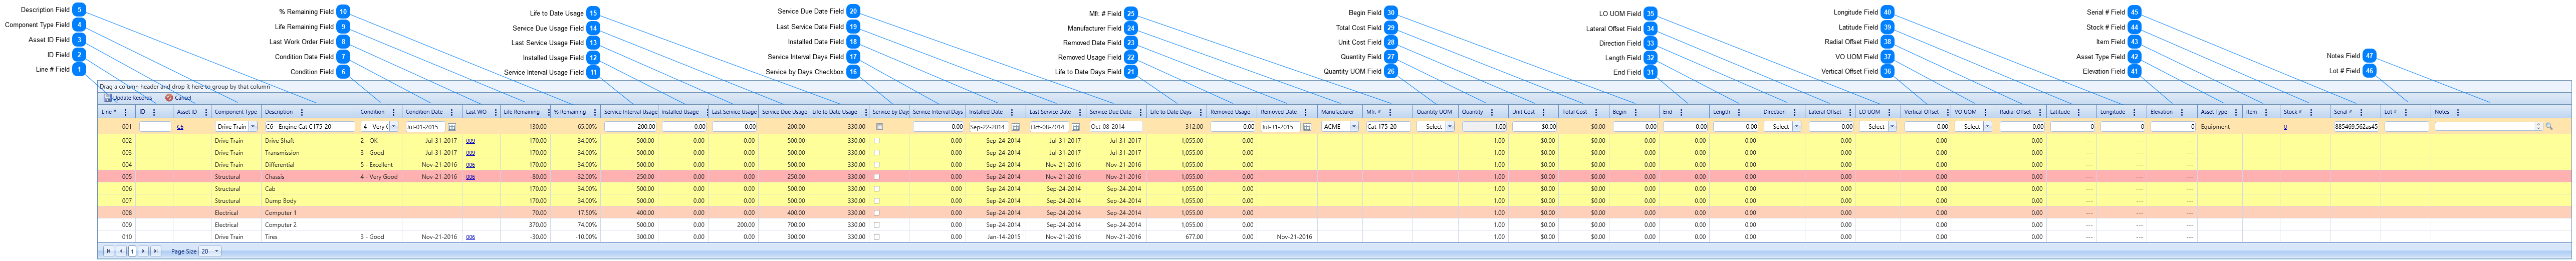
Task: Toggle Service by Days checkbox for Cab
Action: pos(877,189)
